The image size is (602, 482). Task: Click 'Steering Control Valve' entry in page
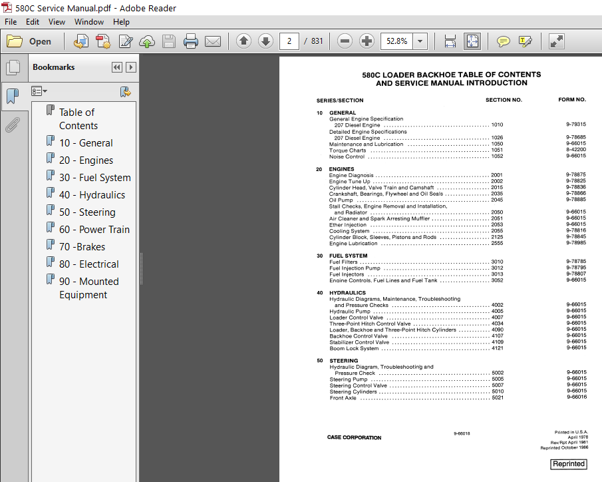click(x=358, y=385)
